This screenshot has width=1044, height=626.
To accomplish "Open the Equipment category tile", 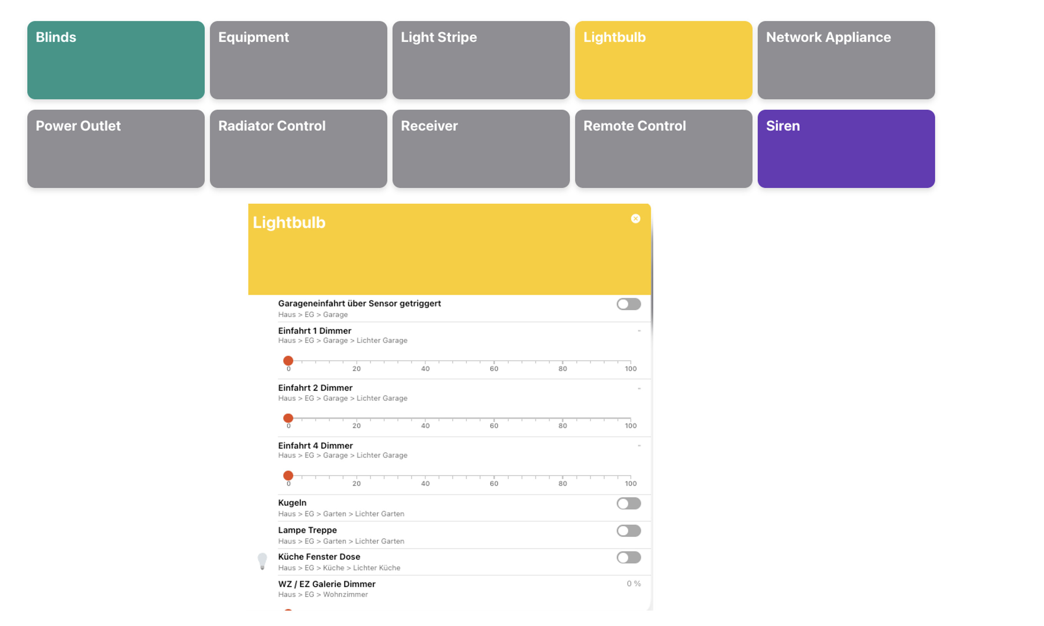I will coord(298,60).
